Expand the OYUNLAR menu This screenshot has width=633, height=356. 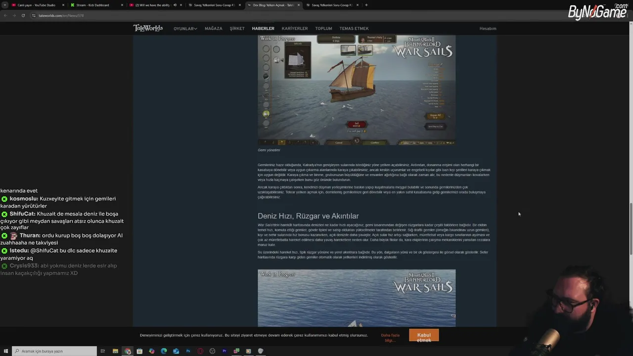coord(185,29)
